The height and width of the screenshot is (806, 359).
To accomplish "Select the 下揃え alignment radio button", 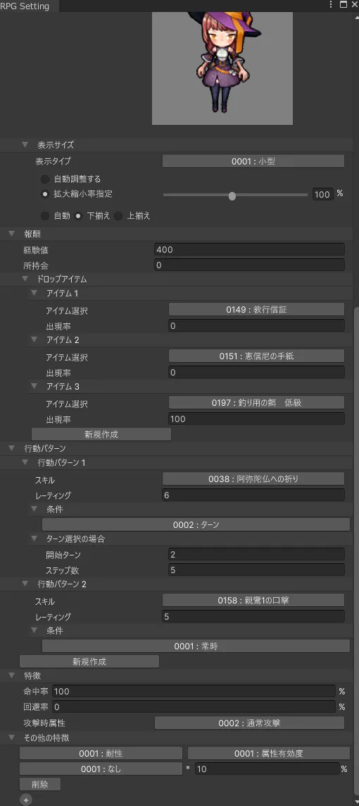I will click(x=78, y=216).
